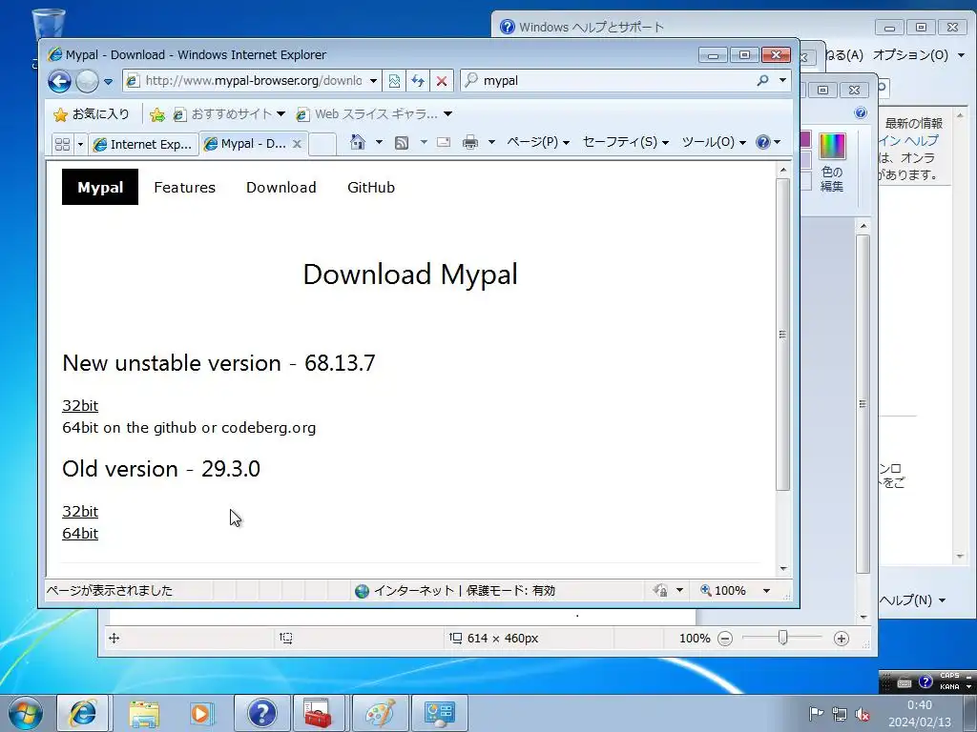Viewport: 977px width, 732px height.
Task: Click the taskbar clock showing 0:40
Action: coord(920,713)
